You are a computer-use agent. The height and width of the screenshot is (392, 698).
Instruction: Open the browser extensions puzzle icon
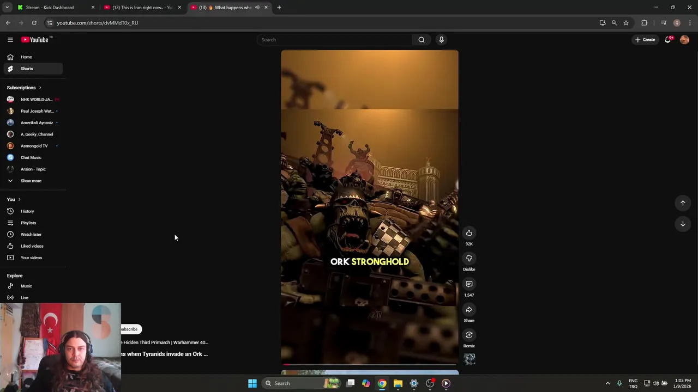pyautogui.click(x=645, y=23)
